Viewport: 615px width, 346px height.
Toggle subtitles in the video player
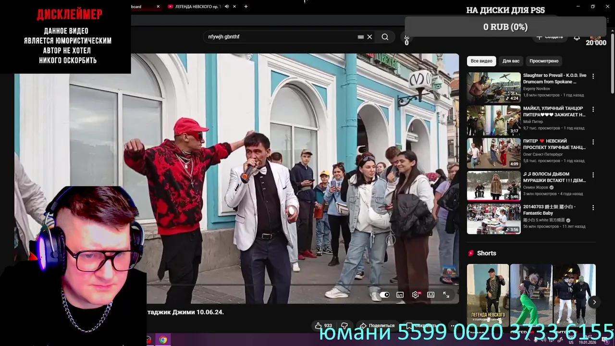[400, 295]
